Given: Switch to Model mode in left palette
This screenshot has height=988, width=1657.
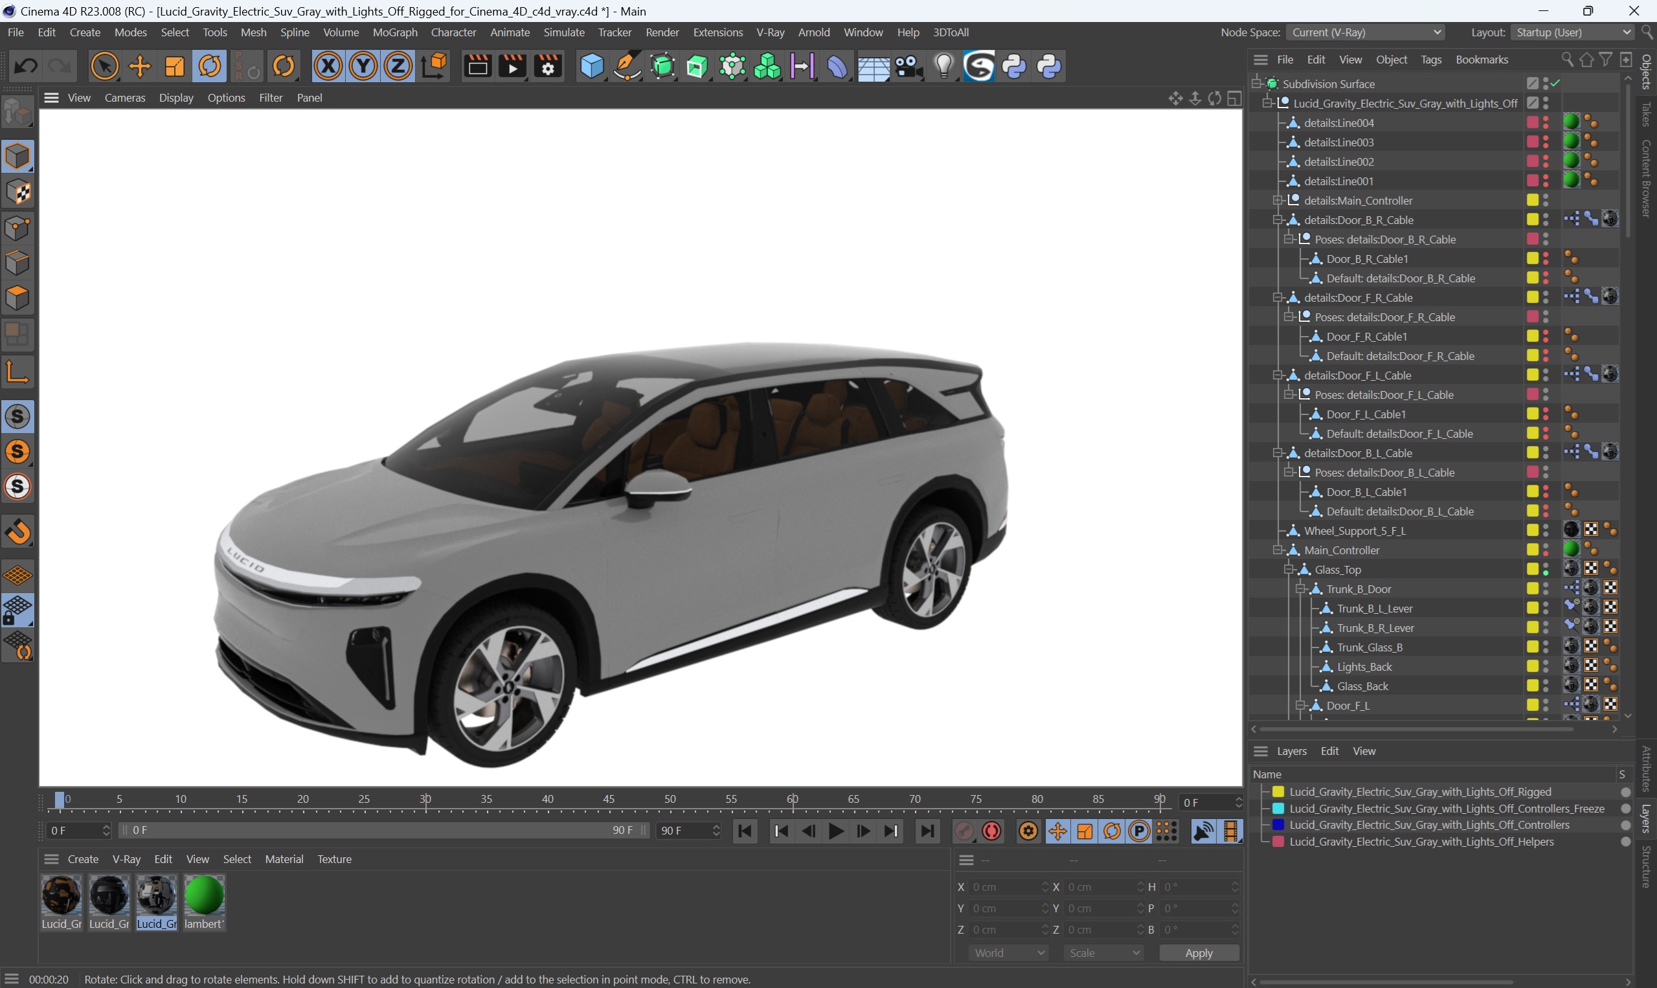Looking at the screenshot, I should tap(17, 157).
